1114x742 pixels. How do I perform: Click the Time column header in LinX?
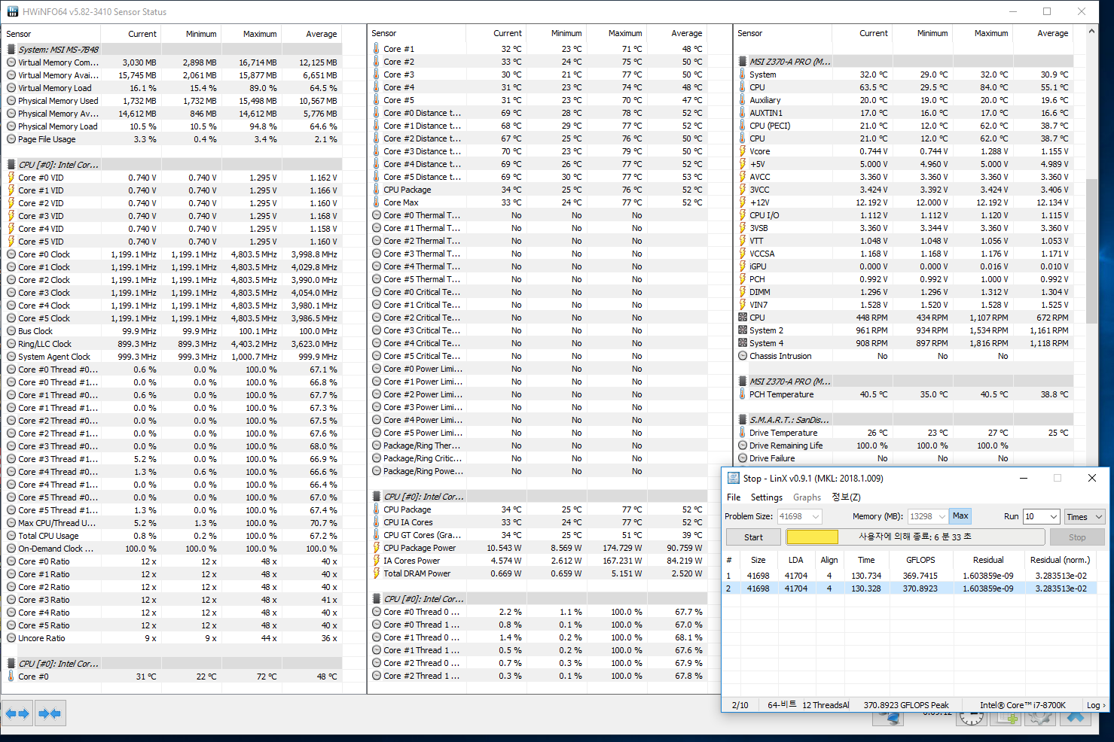(866, 560)
